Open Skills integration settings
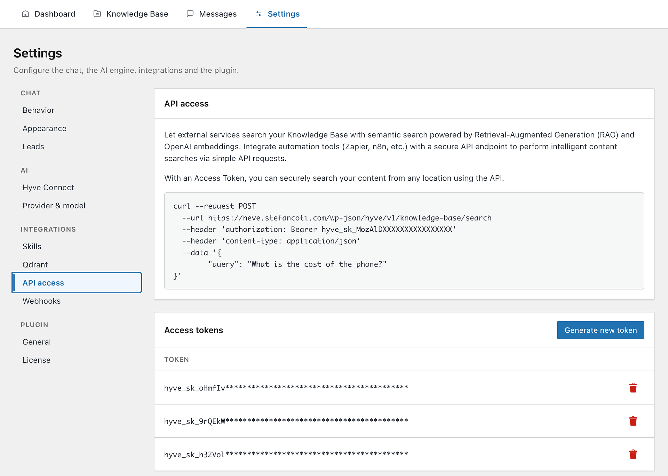Image resolution: width=668 pixels, height=476 pixels. (77, 246)
